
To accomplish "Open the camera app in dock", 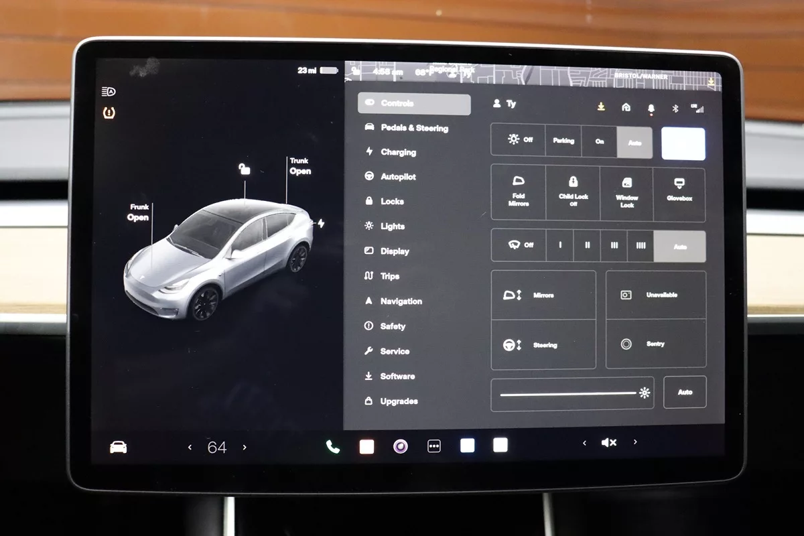I will 400,447.
